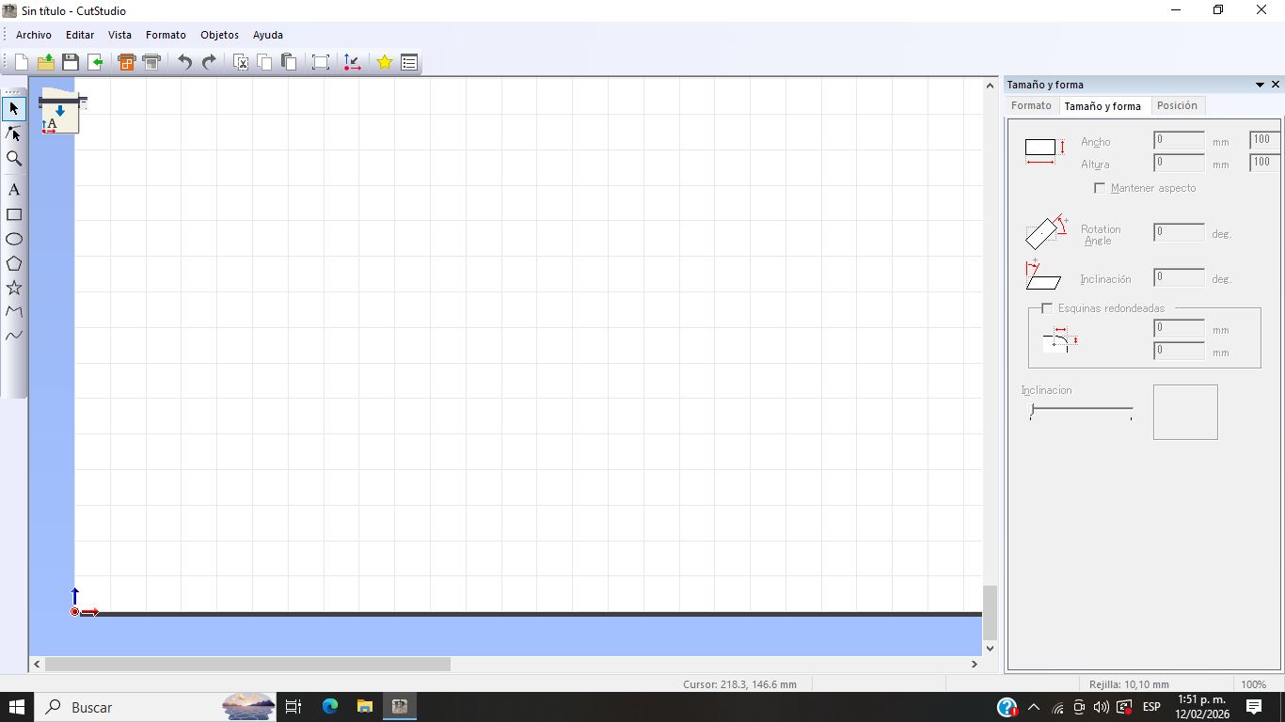This screenshot has width=1285, height=722.
Task: Activate the Zoom magnifier tool
Action: [13, 158]
